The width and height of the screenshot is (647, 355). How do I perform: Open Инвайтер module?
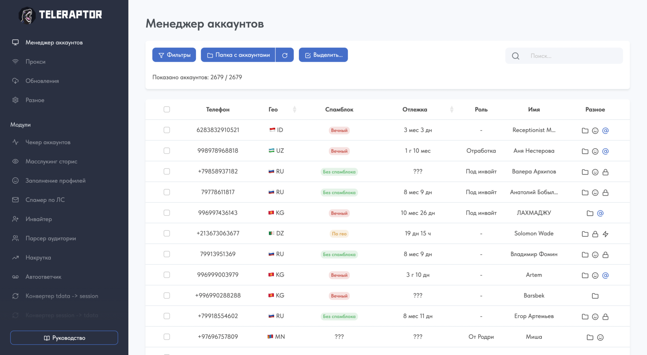pos(39,219)
